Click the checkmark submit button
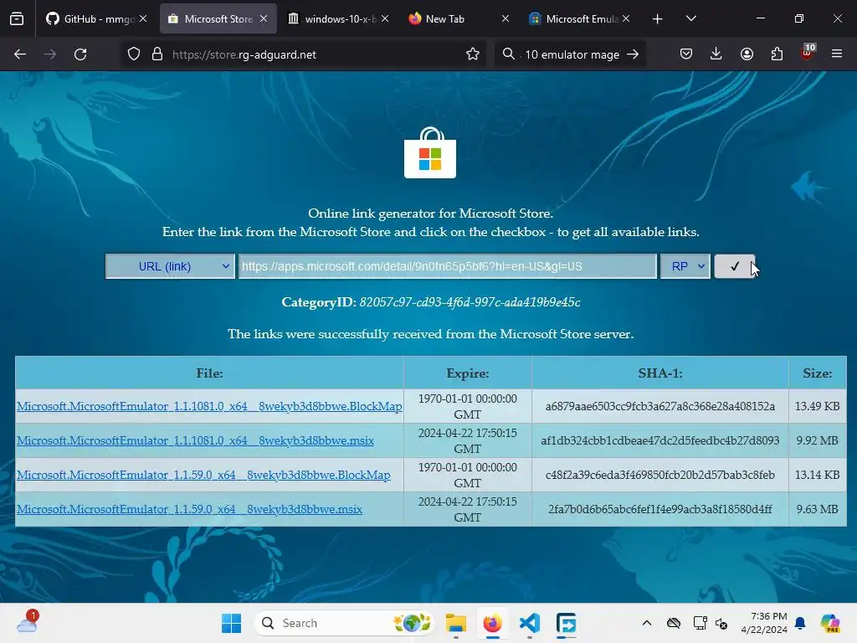 (x=735, y=266)
